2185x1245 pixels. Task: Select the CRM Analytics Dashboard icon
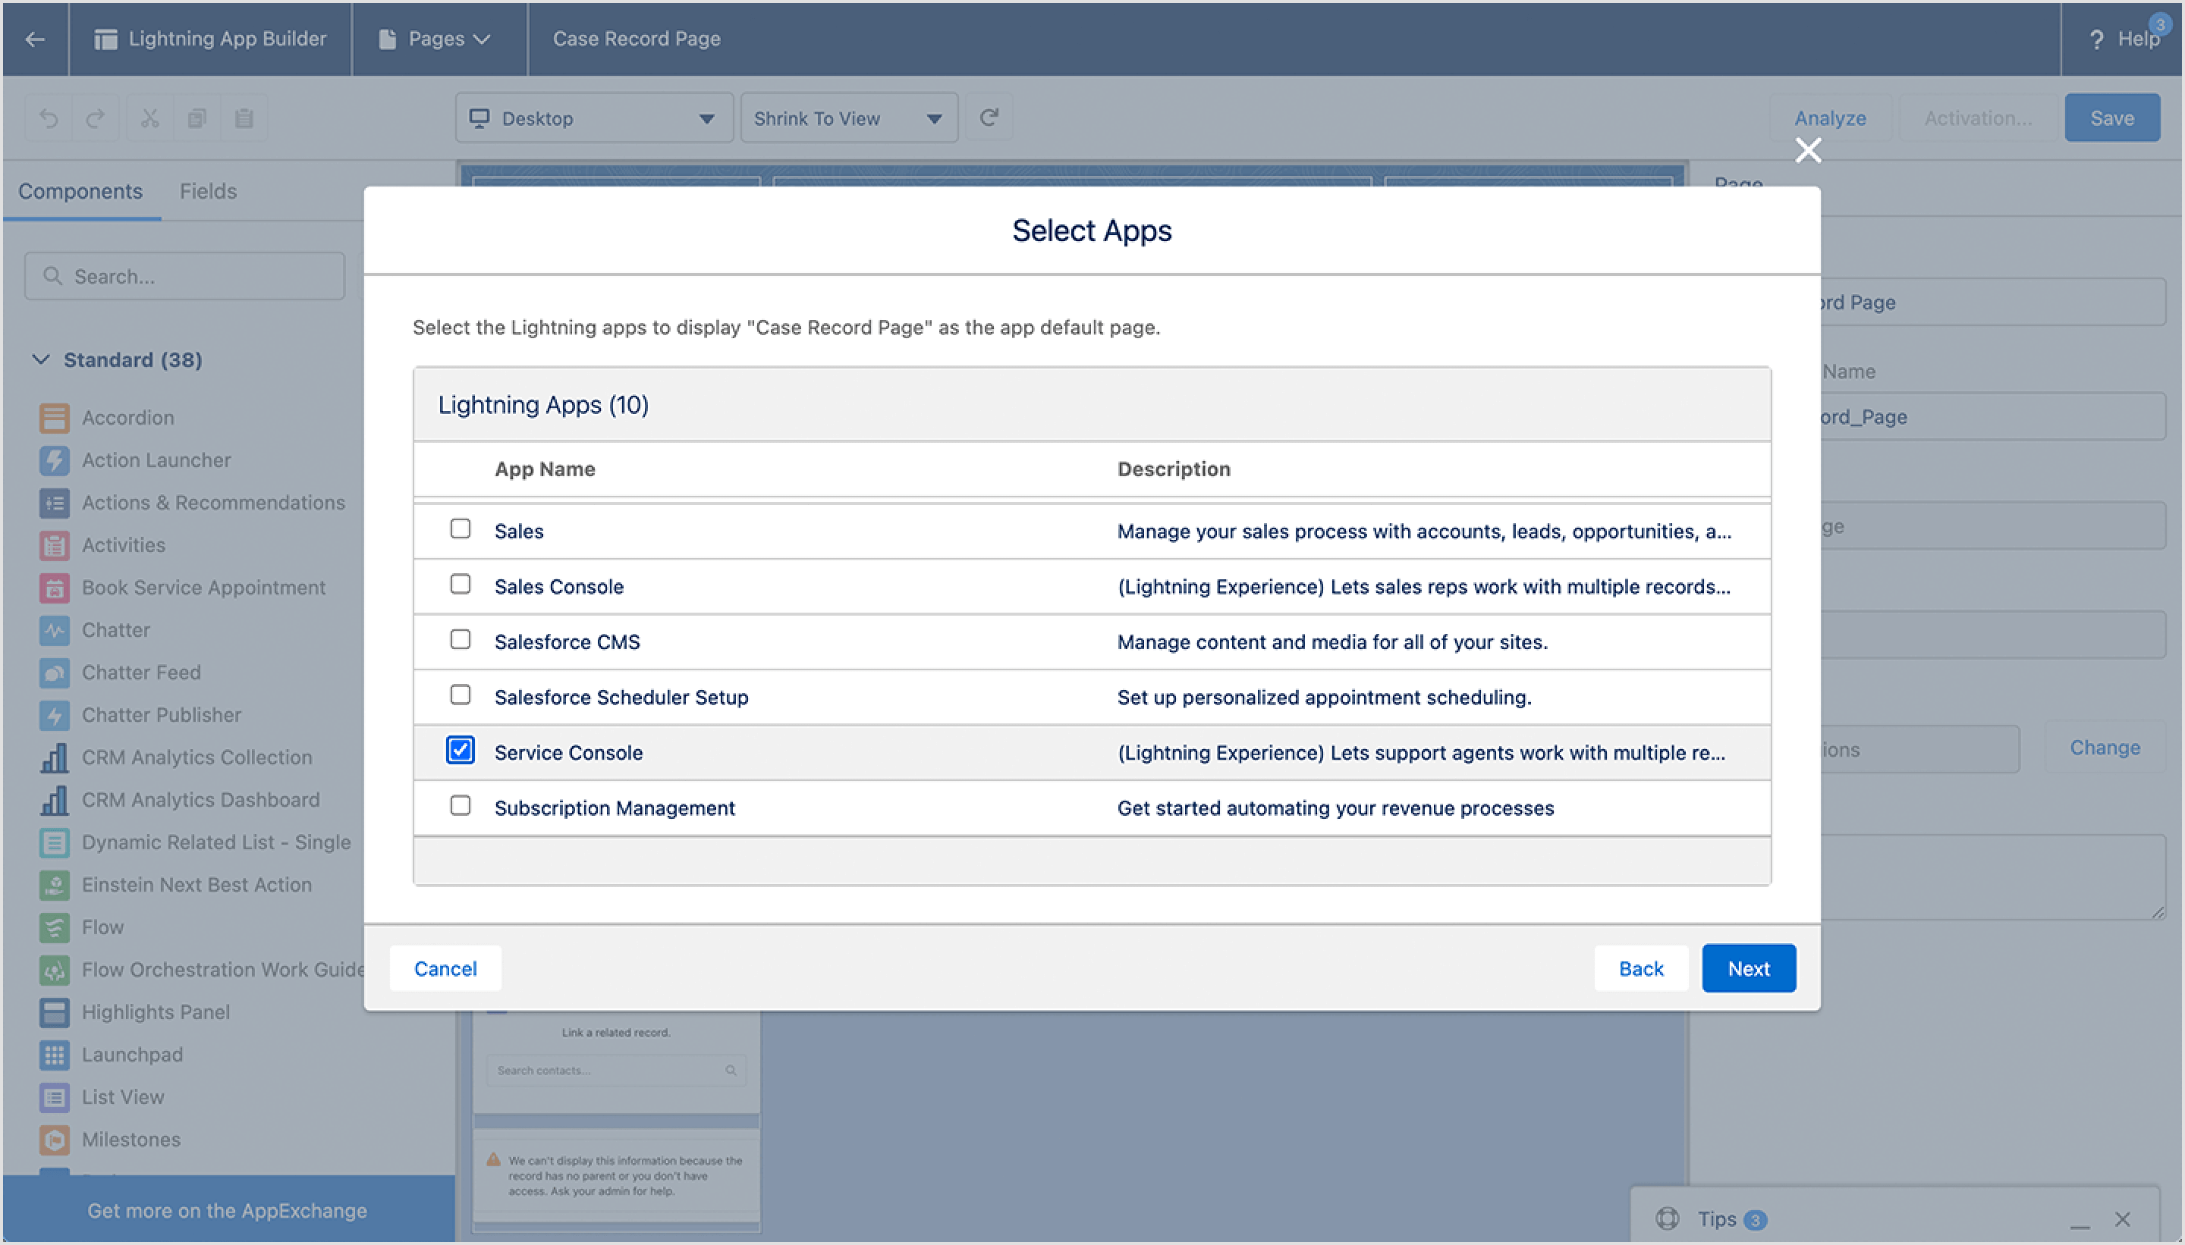click(x=54, y=799)
